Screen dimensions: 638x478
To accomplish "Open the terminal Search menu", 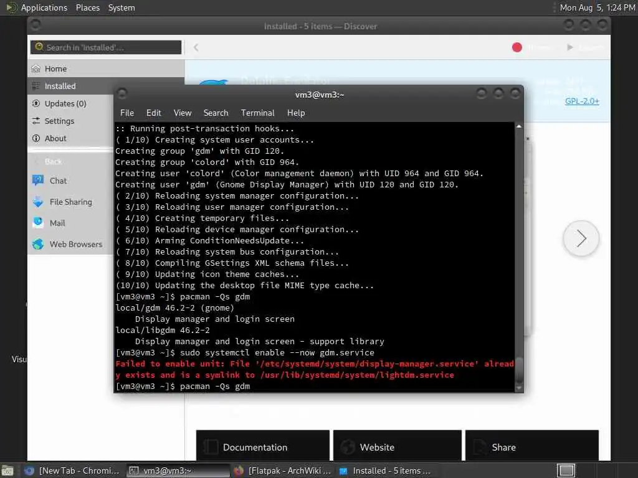I will 216,113.
